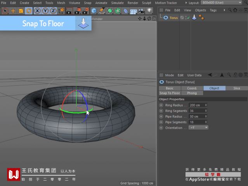The width and height of the screenshot is (248, 186).
Task: Select the Torus object in Object Manager
Action: (173, 17)
